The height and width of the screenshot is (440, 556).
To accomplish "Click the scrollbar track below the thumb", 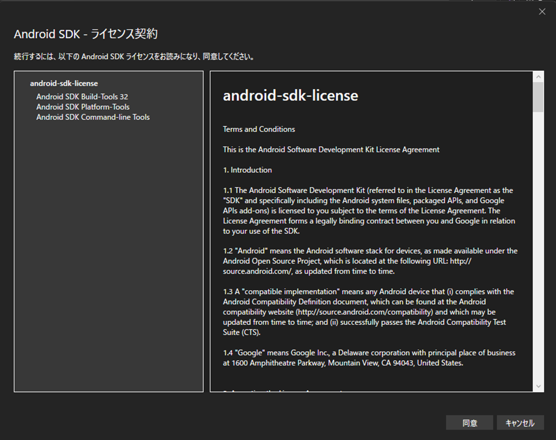I will [x=538, y=246].
